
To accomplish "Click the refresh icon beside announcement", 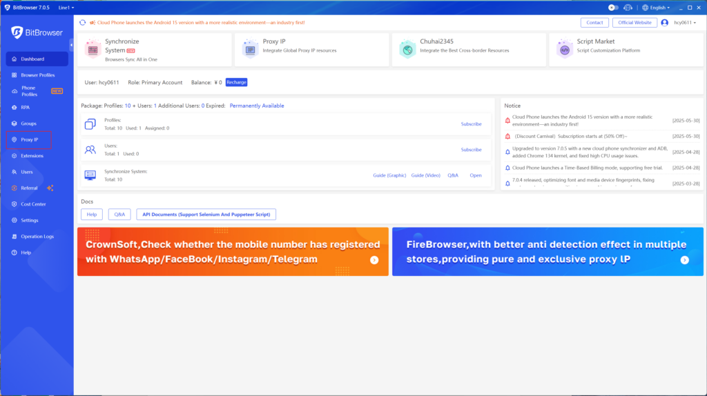I will click(83, 23).
